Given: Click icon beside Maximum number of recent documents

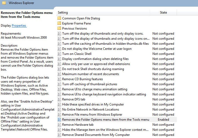Looking at the screenshot, I should click(59, 74).
